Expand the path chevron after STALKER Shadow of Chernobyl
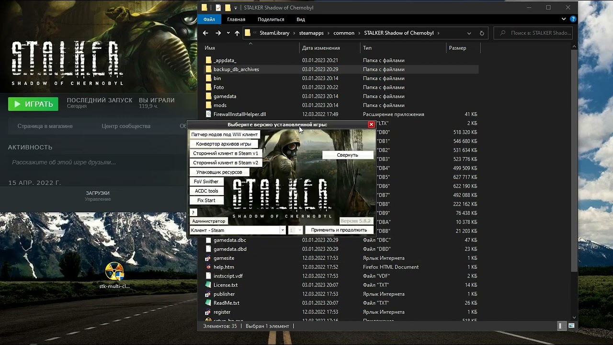The image size is (613, 345). pos(438,33)
